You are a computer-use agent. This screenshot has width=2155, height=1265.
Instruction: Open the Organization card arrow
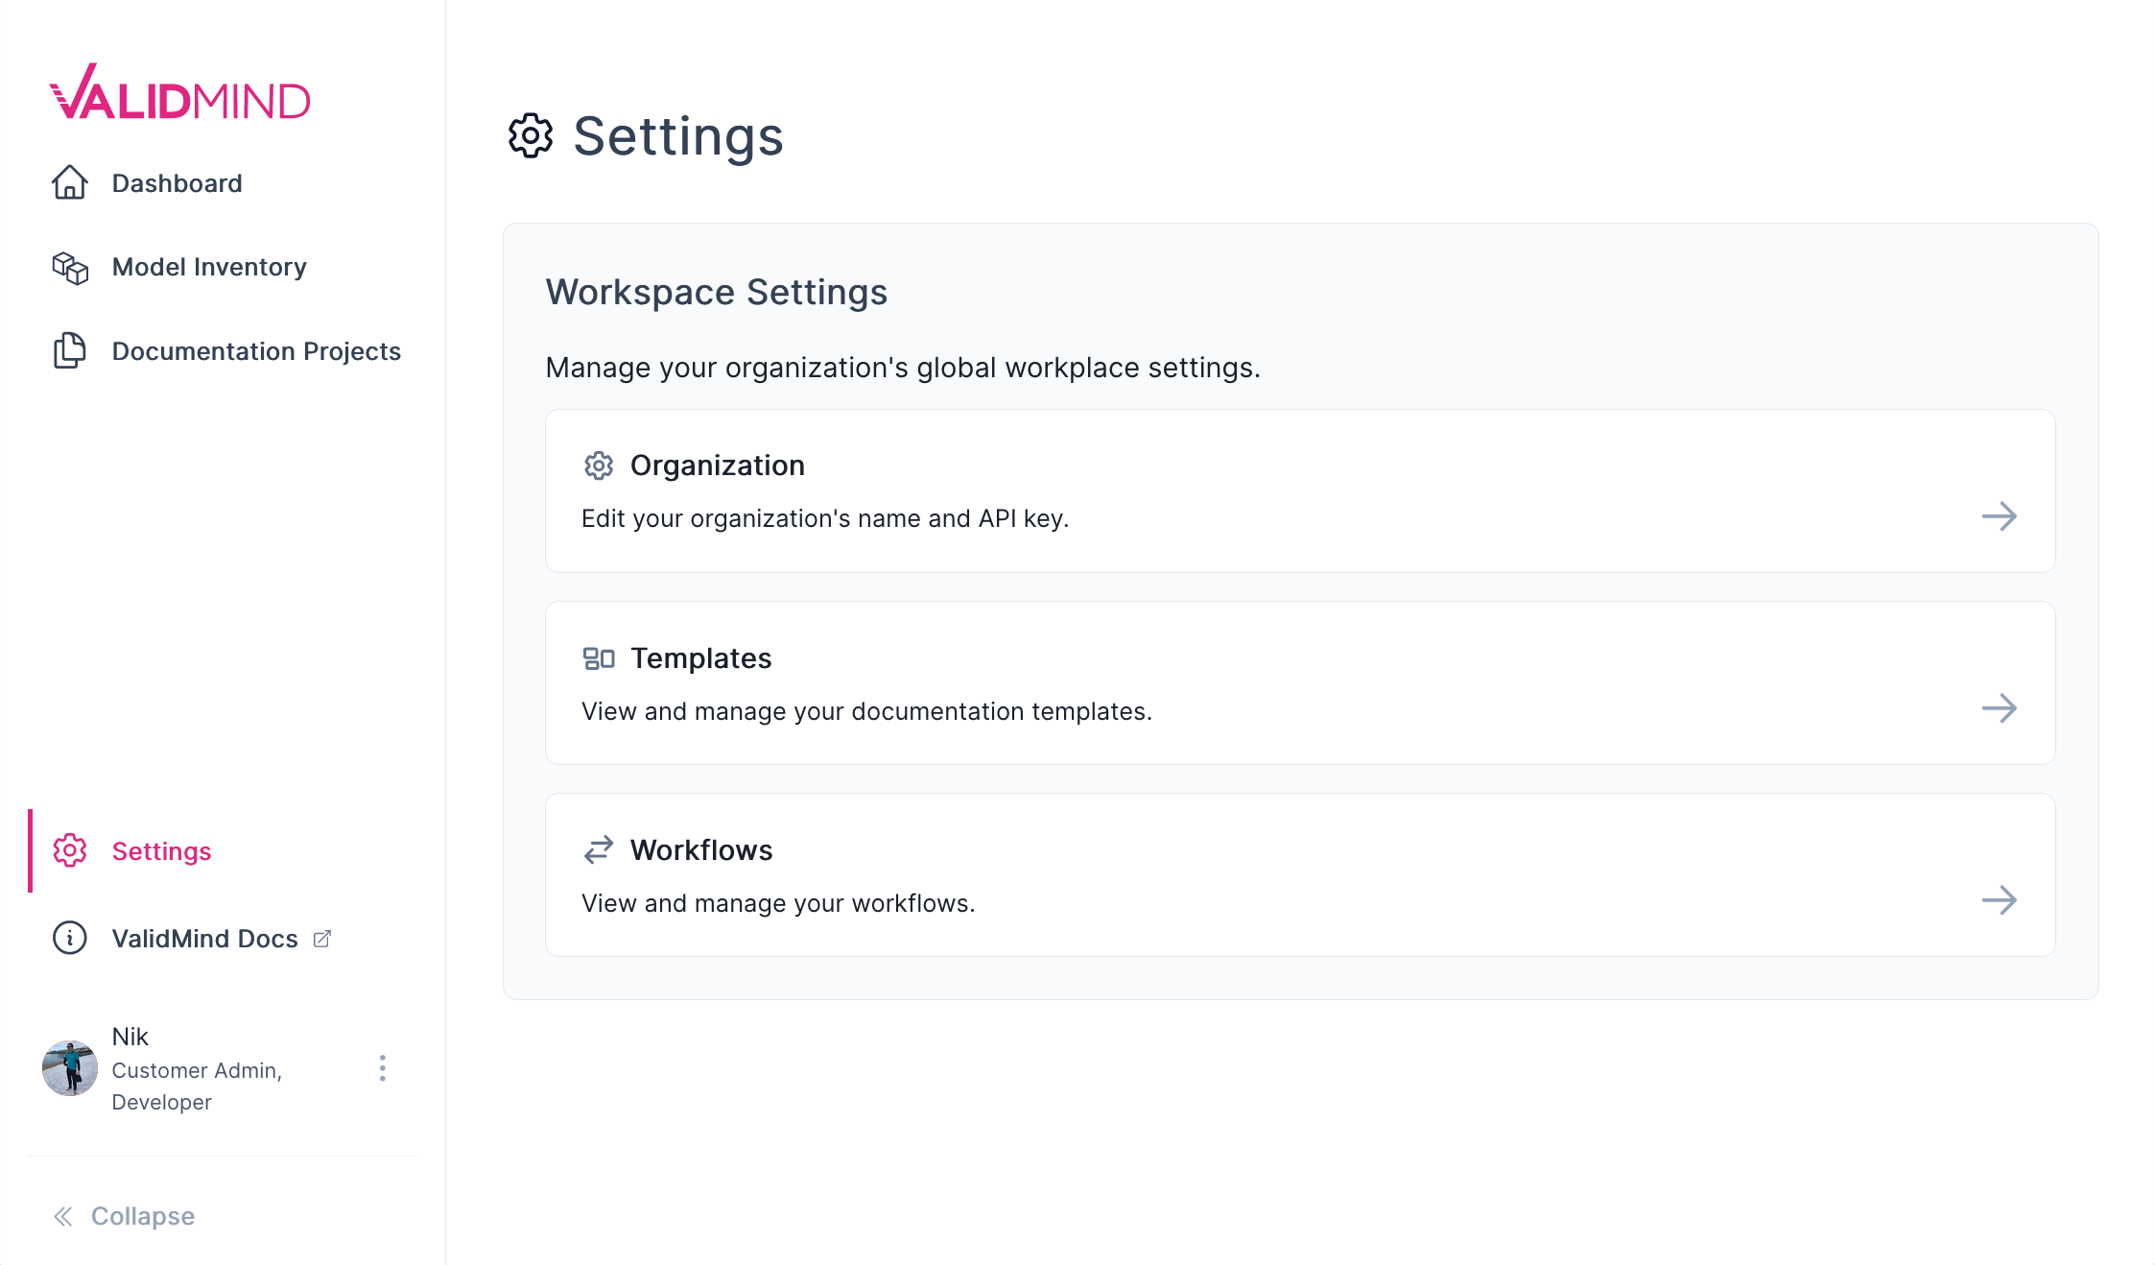click(x=2001, y=516)
